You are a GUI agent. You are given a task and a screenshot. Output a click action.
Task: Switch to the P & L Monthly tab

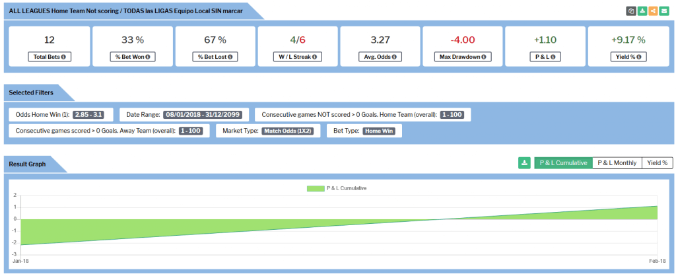(617, 163)
